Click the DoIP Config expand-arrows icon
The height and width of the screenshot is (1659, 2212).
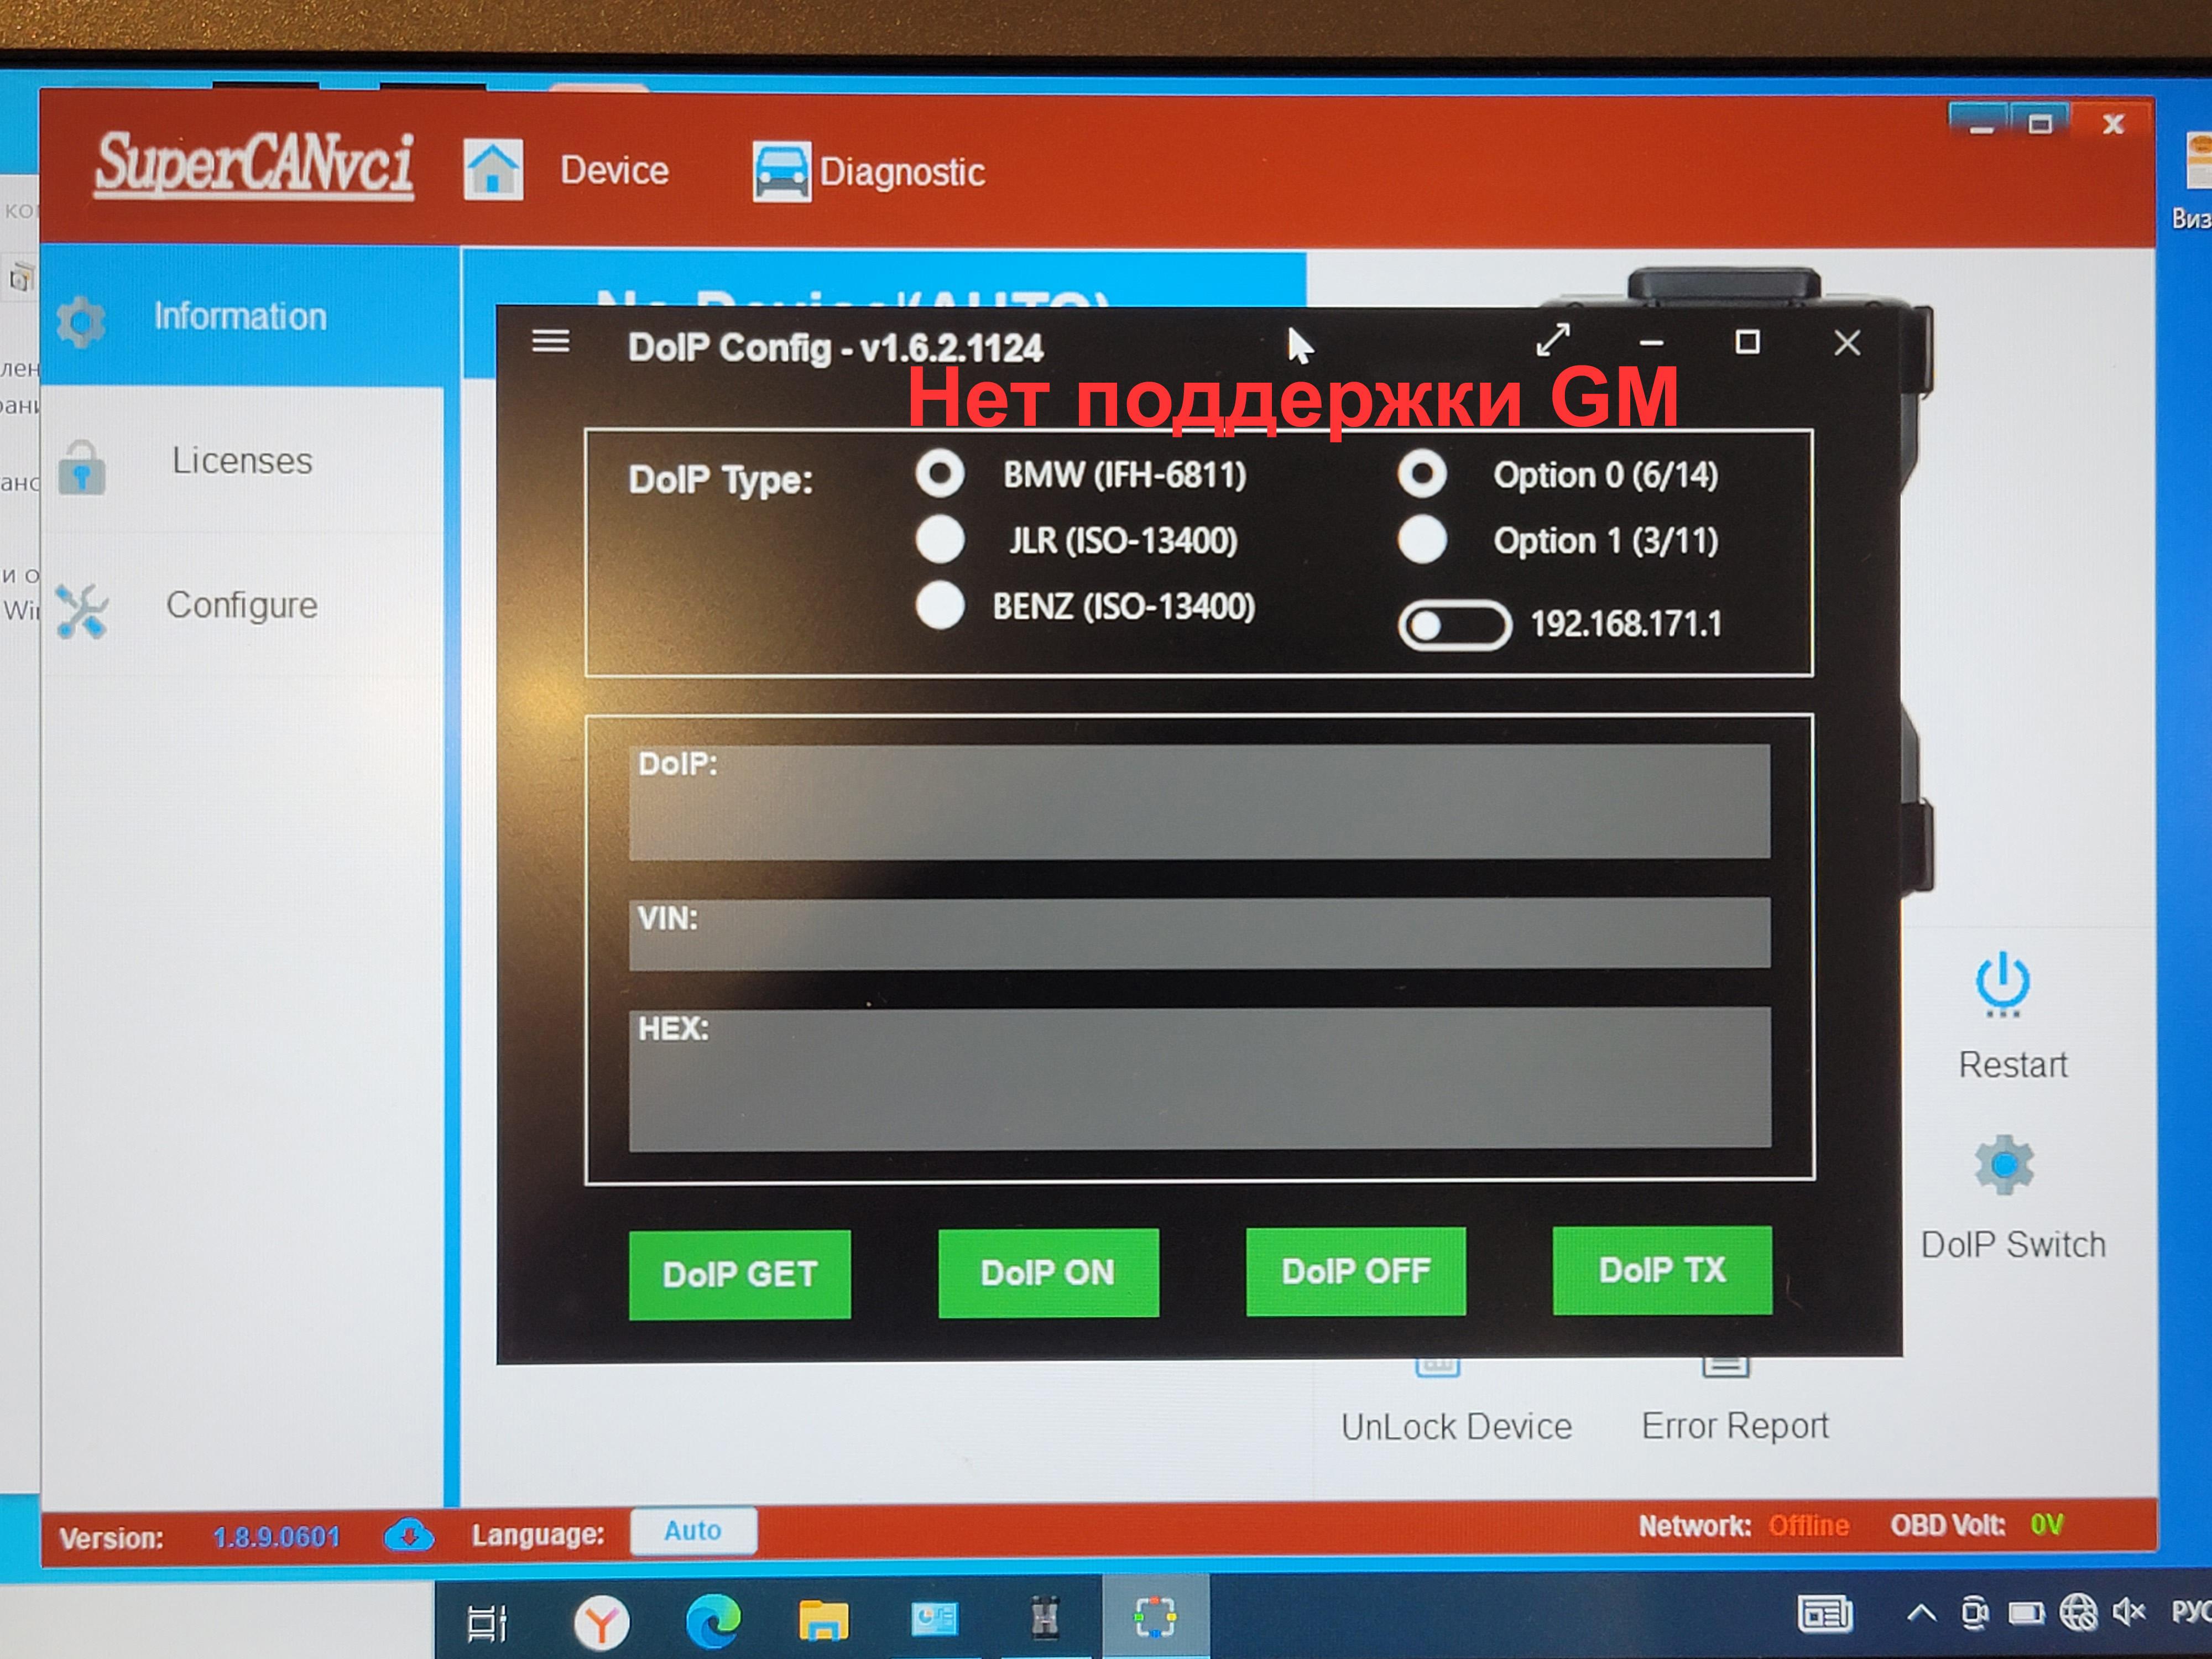point(1553,340)
